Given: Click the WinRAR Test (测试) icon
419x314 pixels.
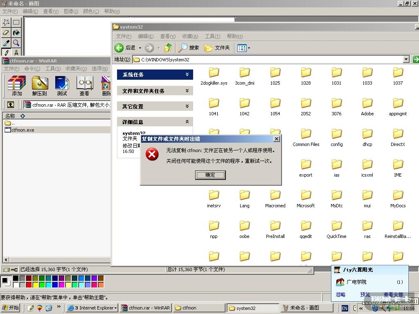Looking at the screenshot, I should pos(62,85).
